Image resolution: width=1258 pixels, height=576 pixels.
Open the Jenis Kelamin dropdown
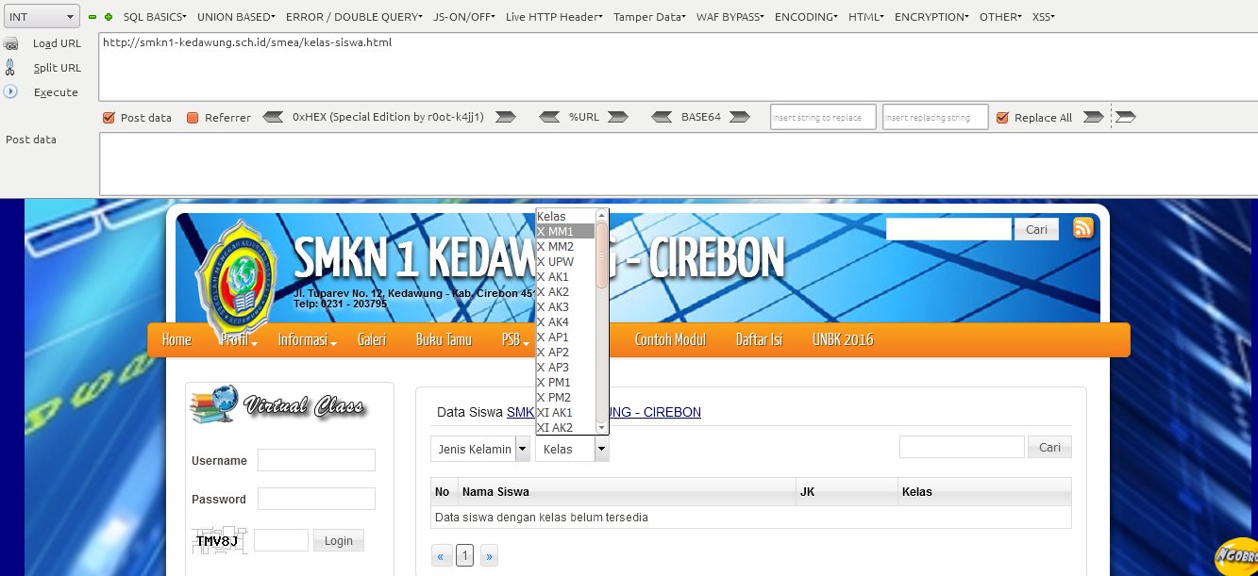click(x=480, y=449)
